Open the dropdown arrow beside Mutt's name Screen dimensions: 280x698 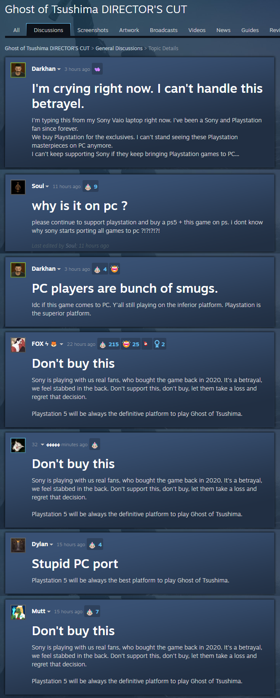click(49, 612)
